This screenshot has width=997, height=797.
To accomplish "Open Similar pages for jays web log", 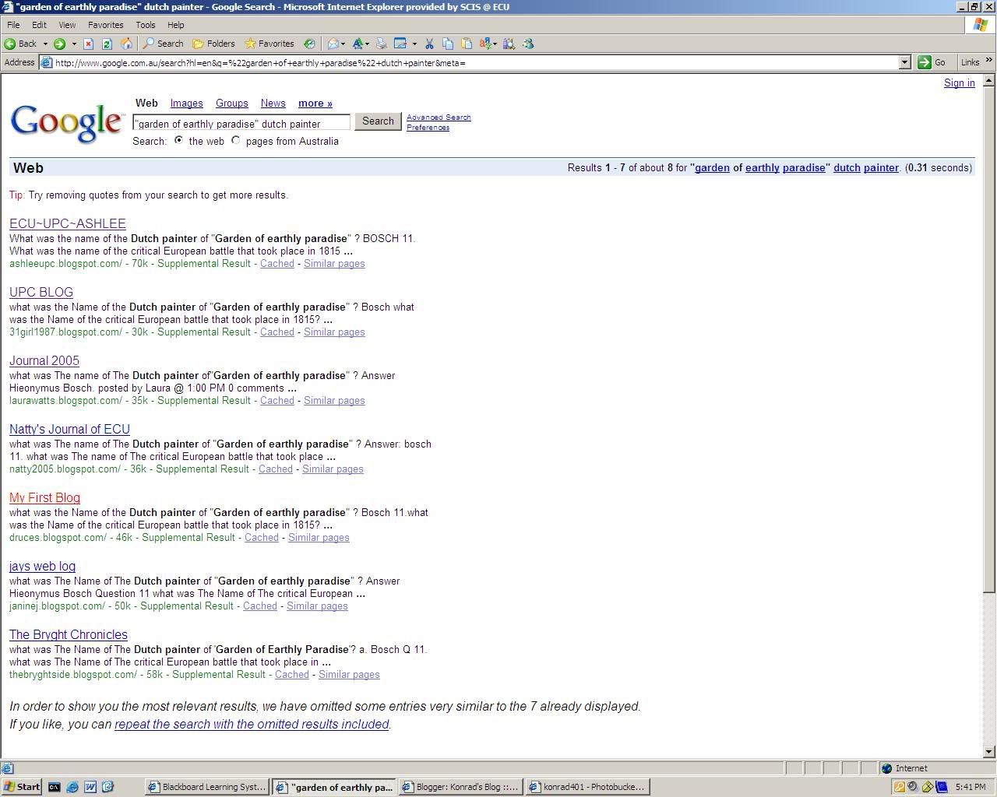I will point(317,606).
